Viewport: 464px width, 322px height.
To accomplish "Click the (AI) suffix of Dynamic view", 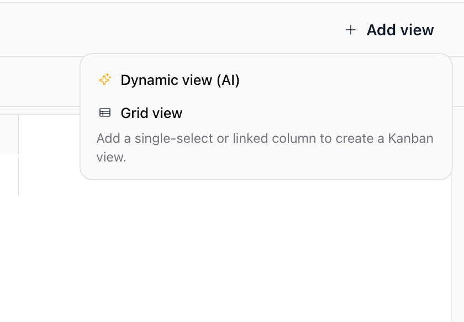I will coord(228,80).
